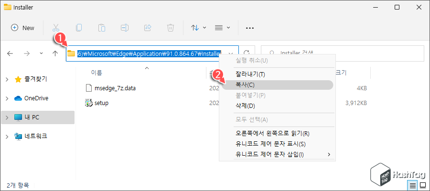
Task: Go back with the left arrow
Action: [10, 53]
